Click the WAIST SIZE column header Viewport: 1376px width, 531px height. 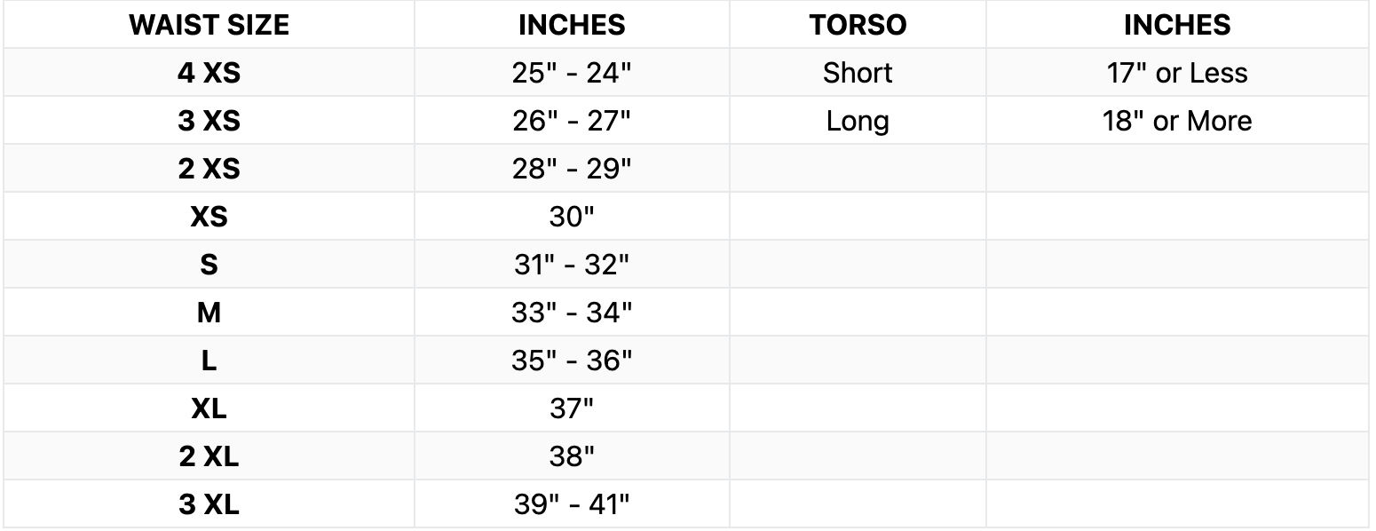click(209, 25)
